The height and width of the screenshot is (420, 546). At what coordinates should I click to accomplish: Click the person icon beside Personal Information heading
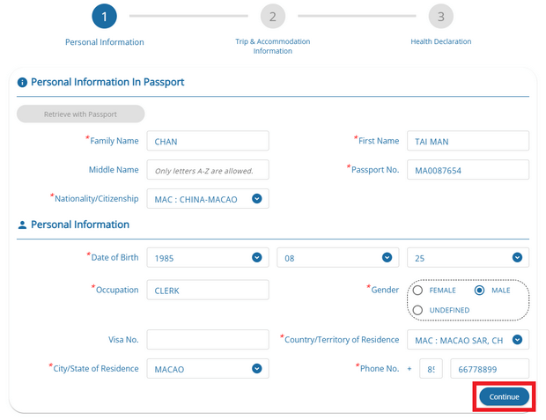tap(22, 225)
